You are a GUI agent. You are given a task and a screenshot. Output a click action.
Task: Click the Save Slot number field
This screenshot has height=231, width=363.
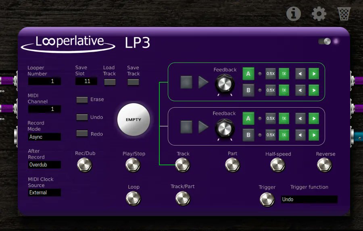click(x=86, y=81)
